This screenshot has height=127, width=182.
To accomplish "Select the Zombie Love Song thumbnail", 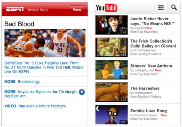I will [x=112, y=115].
